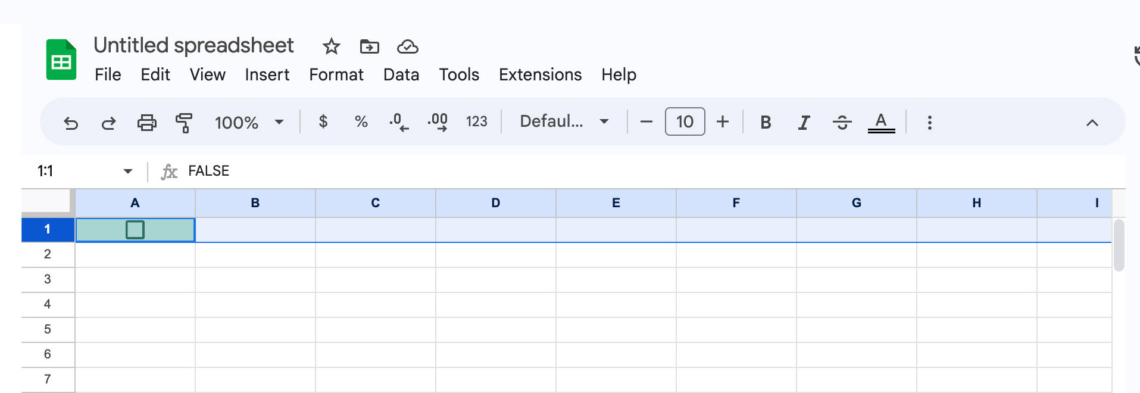Select row 3 header
Viewport: 1140px width, 393px height.
point(48,279)
